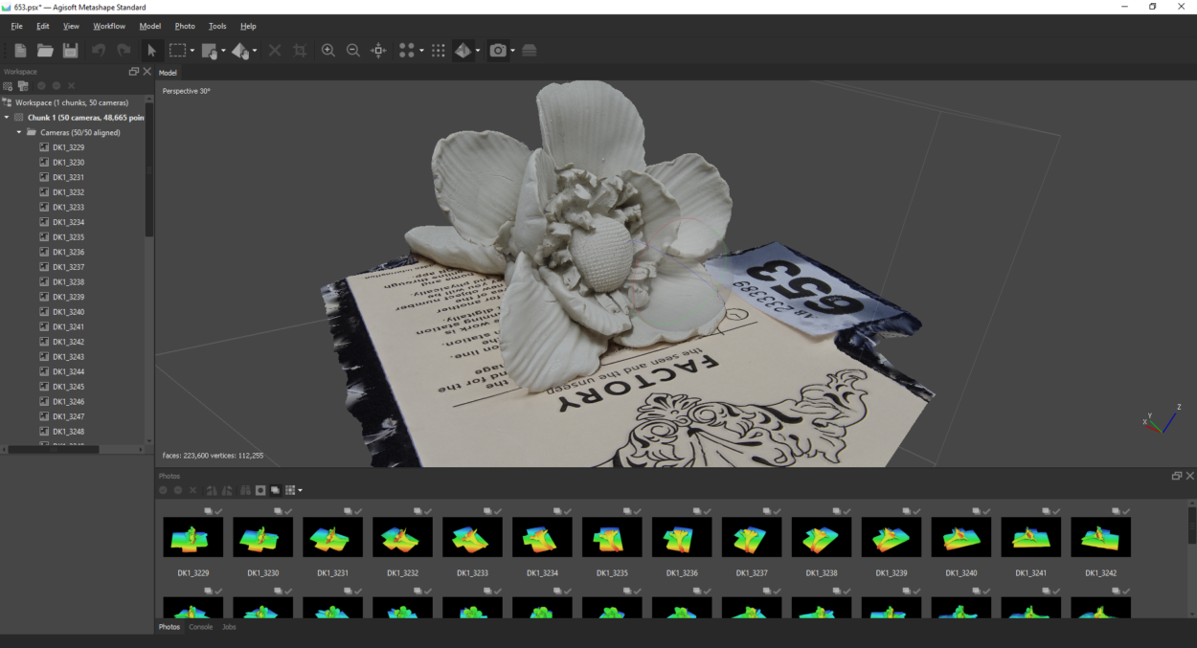Click Rotate Right icon in Photos pane
Image resolution: width=1197 pixels, height=648 pixels.
227,490
